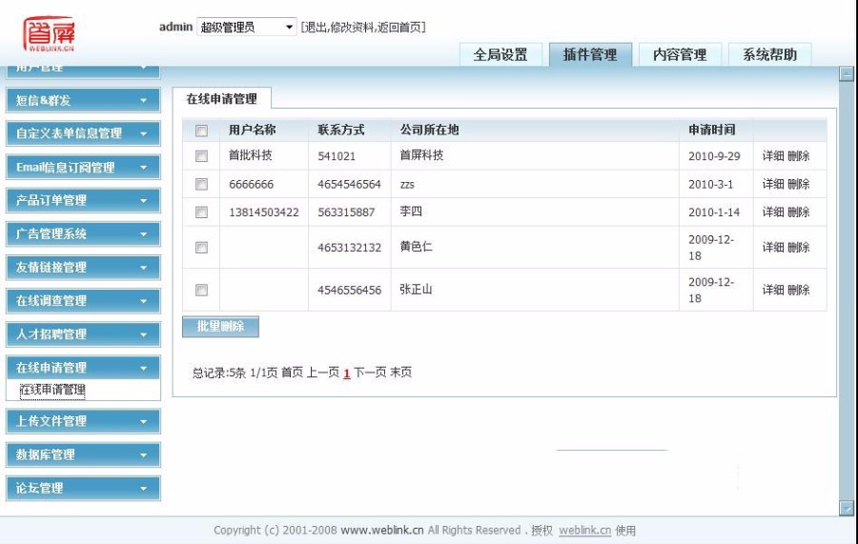Click 上一页 pagination link

click(323, 373)
